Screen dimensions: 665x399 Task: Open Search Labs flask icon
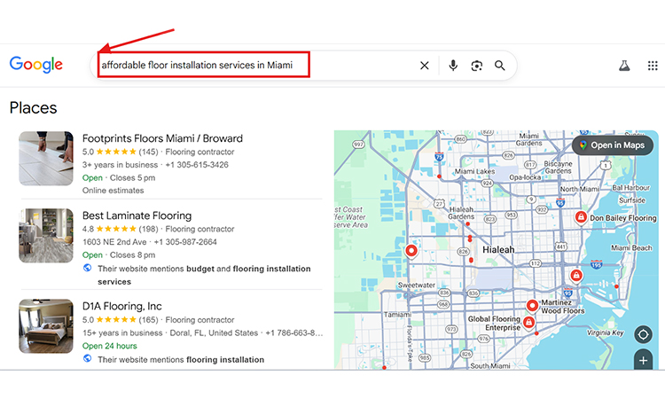click(624, 66)
